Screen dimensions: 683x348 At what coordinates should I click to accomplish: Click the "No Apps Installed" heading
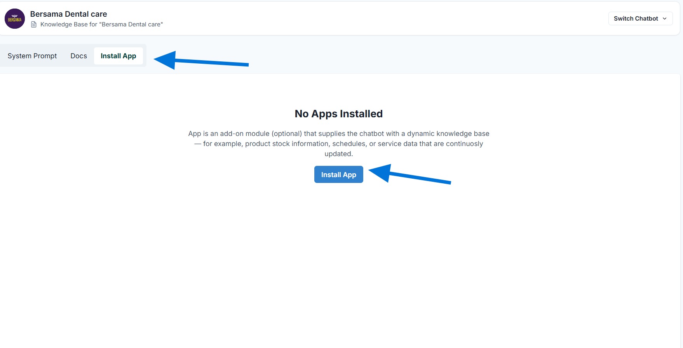point(338,114)
